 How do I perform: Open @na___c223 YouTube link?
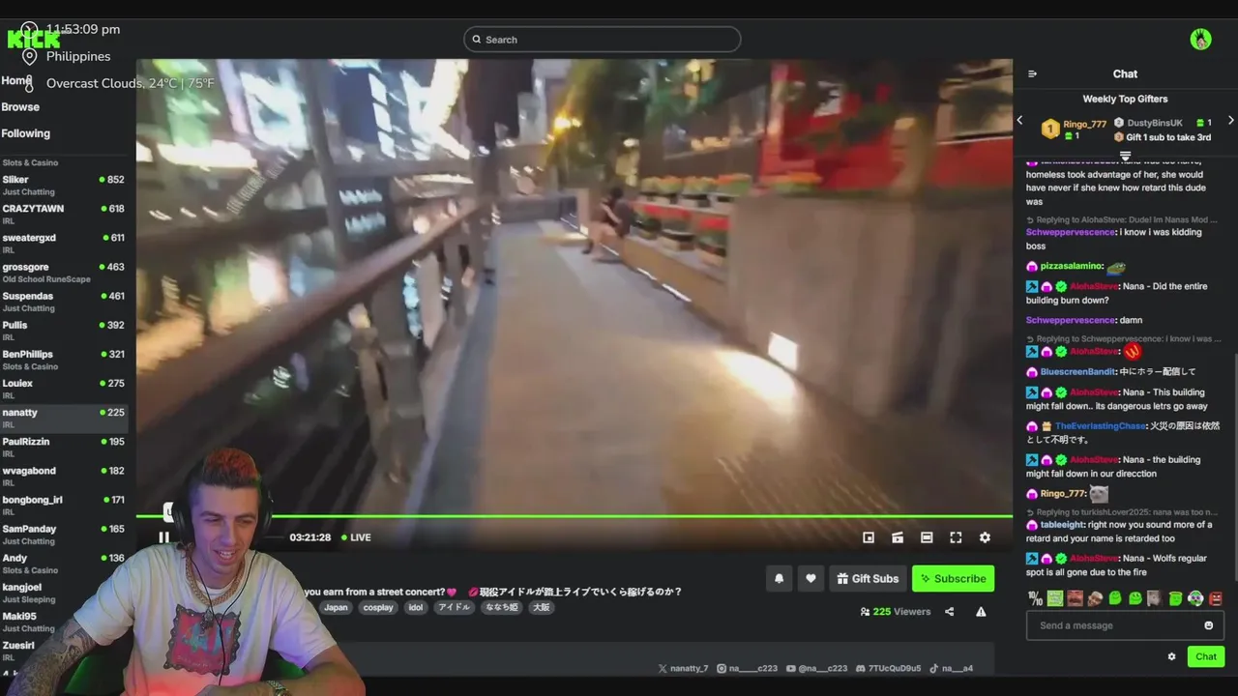click(x=816, y=668)
